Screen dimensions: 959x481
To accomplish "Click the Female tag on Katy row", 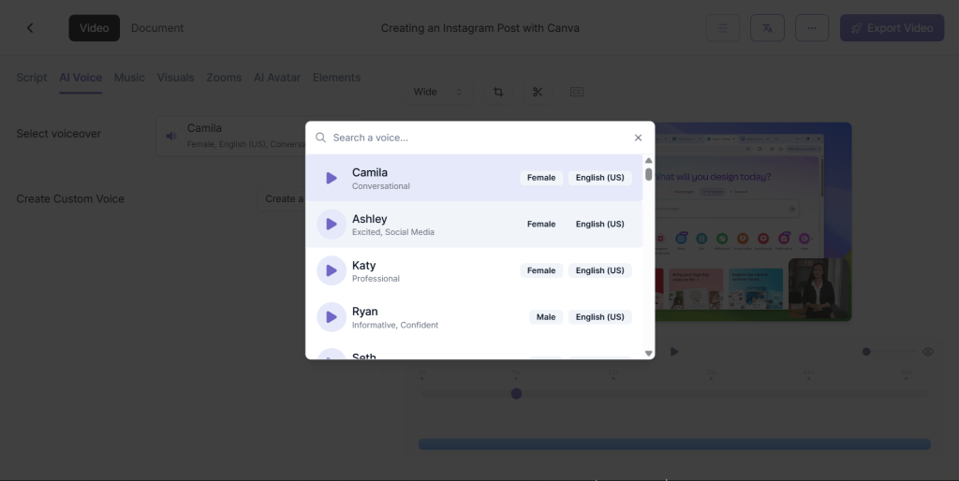I will coord(541,270).
